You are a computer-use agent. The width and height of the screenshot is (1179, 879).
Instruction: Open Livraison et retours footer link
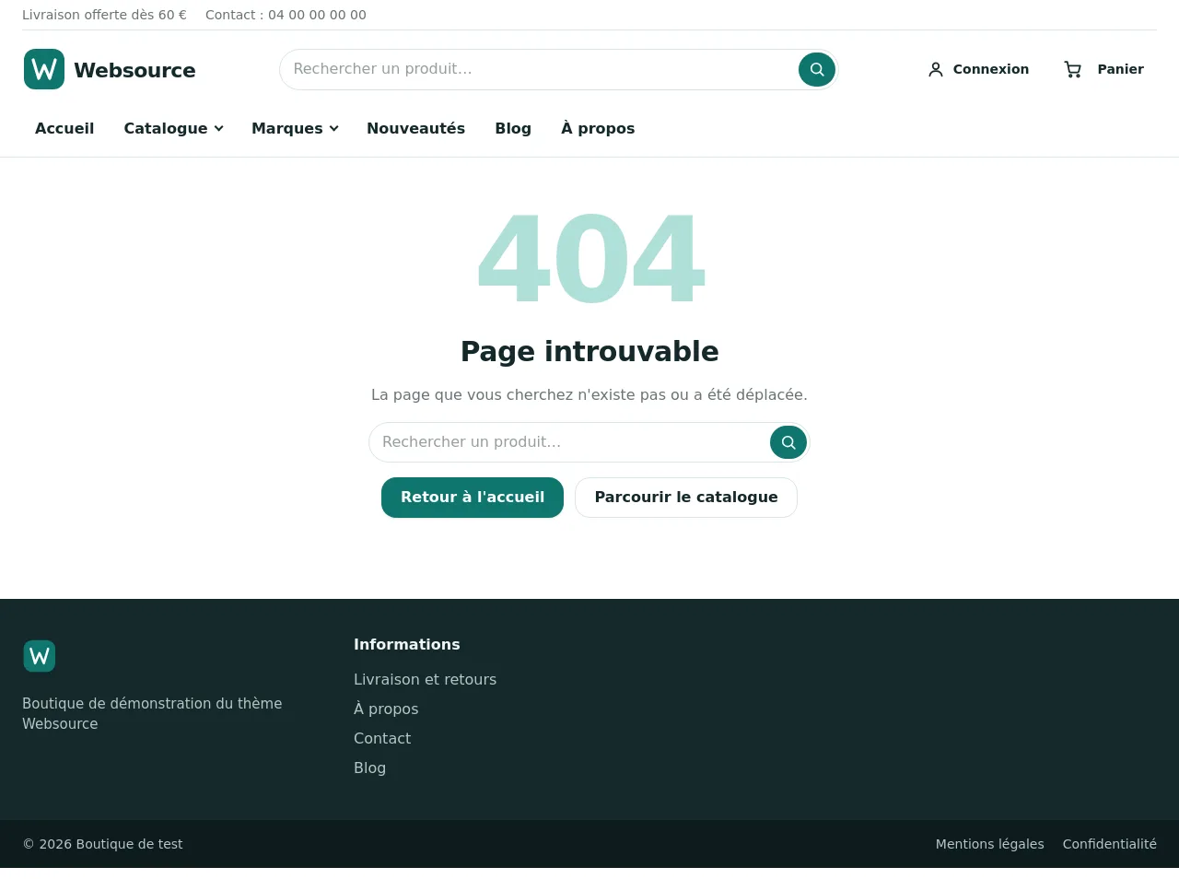[425, 679]
